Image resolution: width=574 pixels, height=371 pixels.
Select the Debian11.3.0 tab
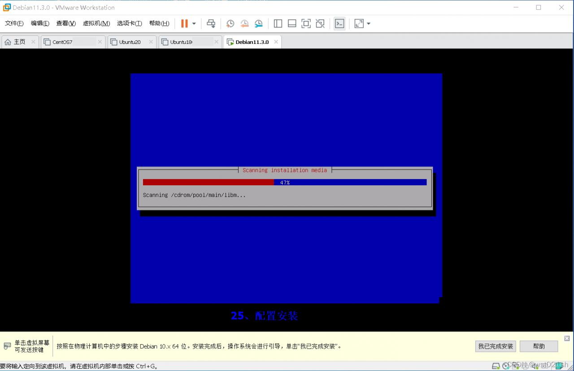tap(252, 42)
